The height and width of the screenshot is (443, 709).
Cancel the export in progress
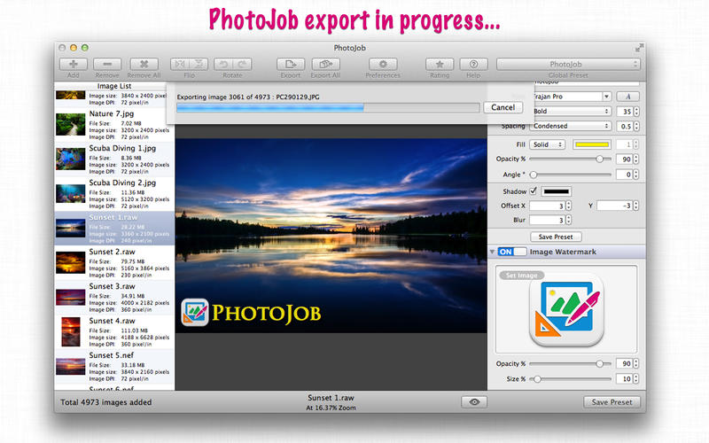503,107
